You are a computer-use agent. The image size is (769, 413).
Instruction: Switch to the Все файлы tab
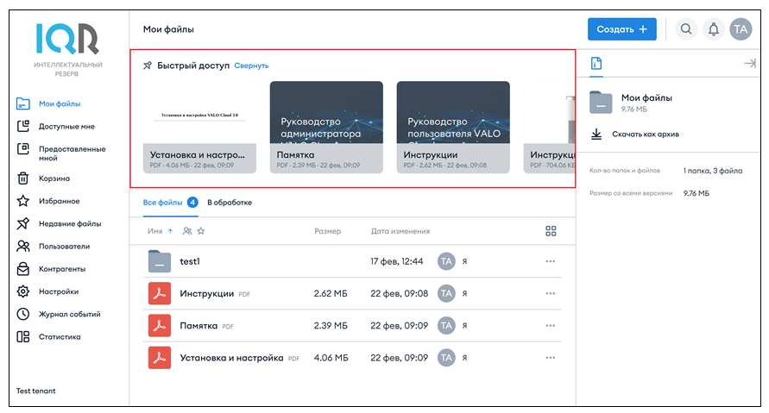tap(170, 202)
